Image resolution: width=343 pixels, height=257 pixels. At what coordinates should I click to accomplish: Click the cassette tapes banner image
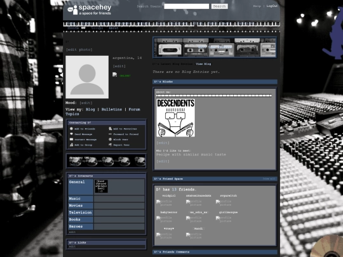point(215,48)
